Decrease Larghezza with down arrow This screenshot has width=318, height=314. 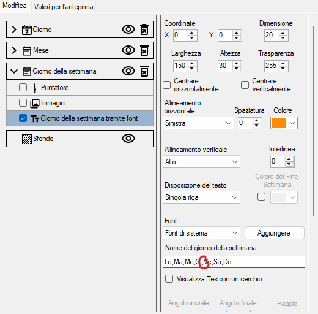click(x=192, y=69)
